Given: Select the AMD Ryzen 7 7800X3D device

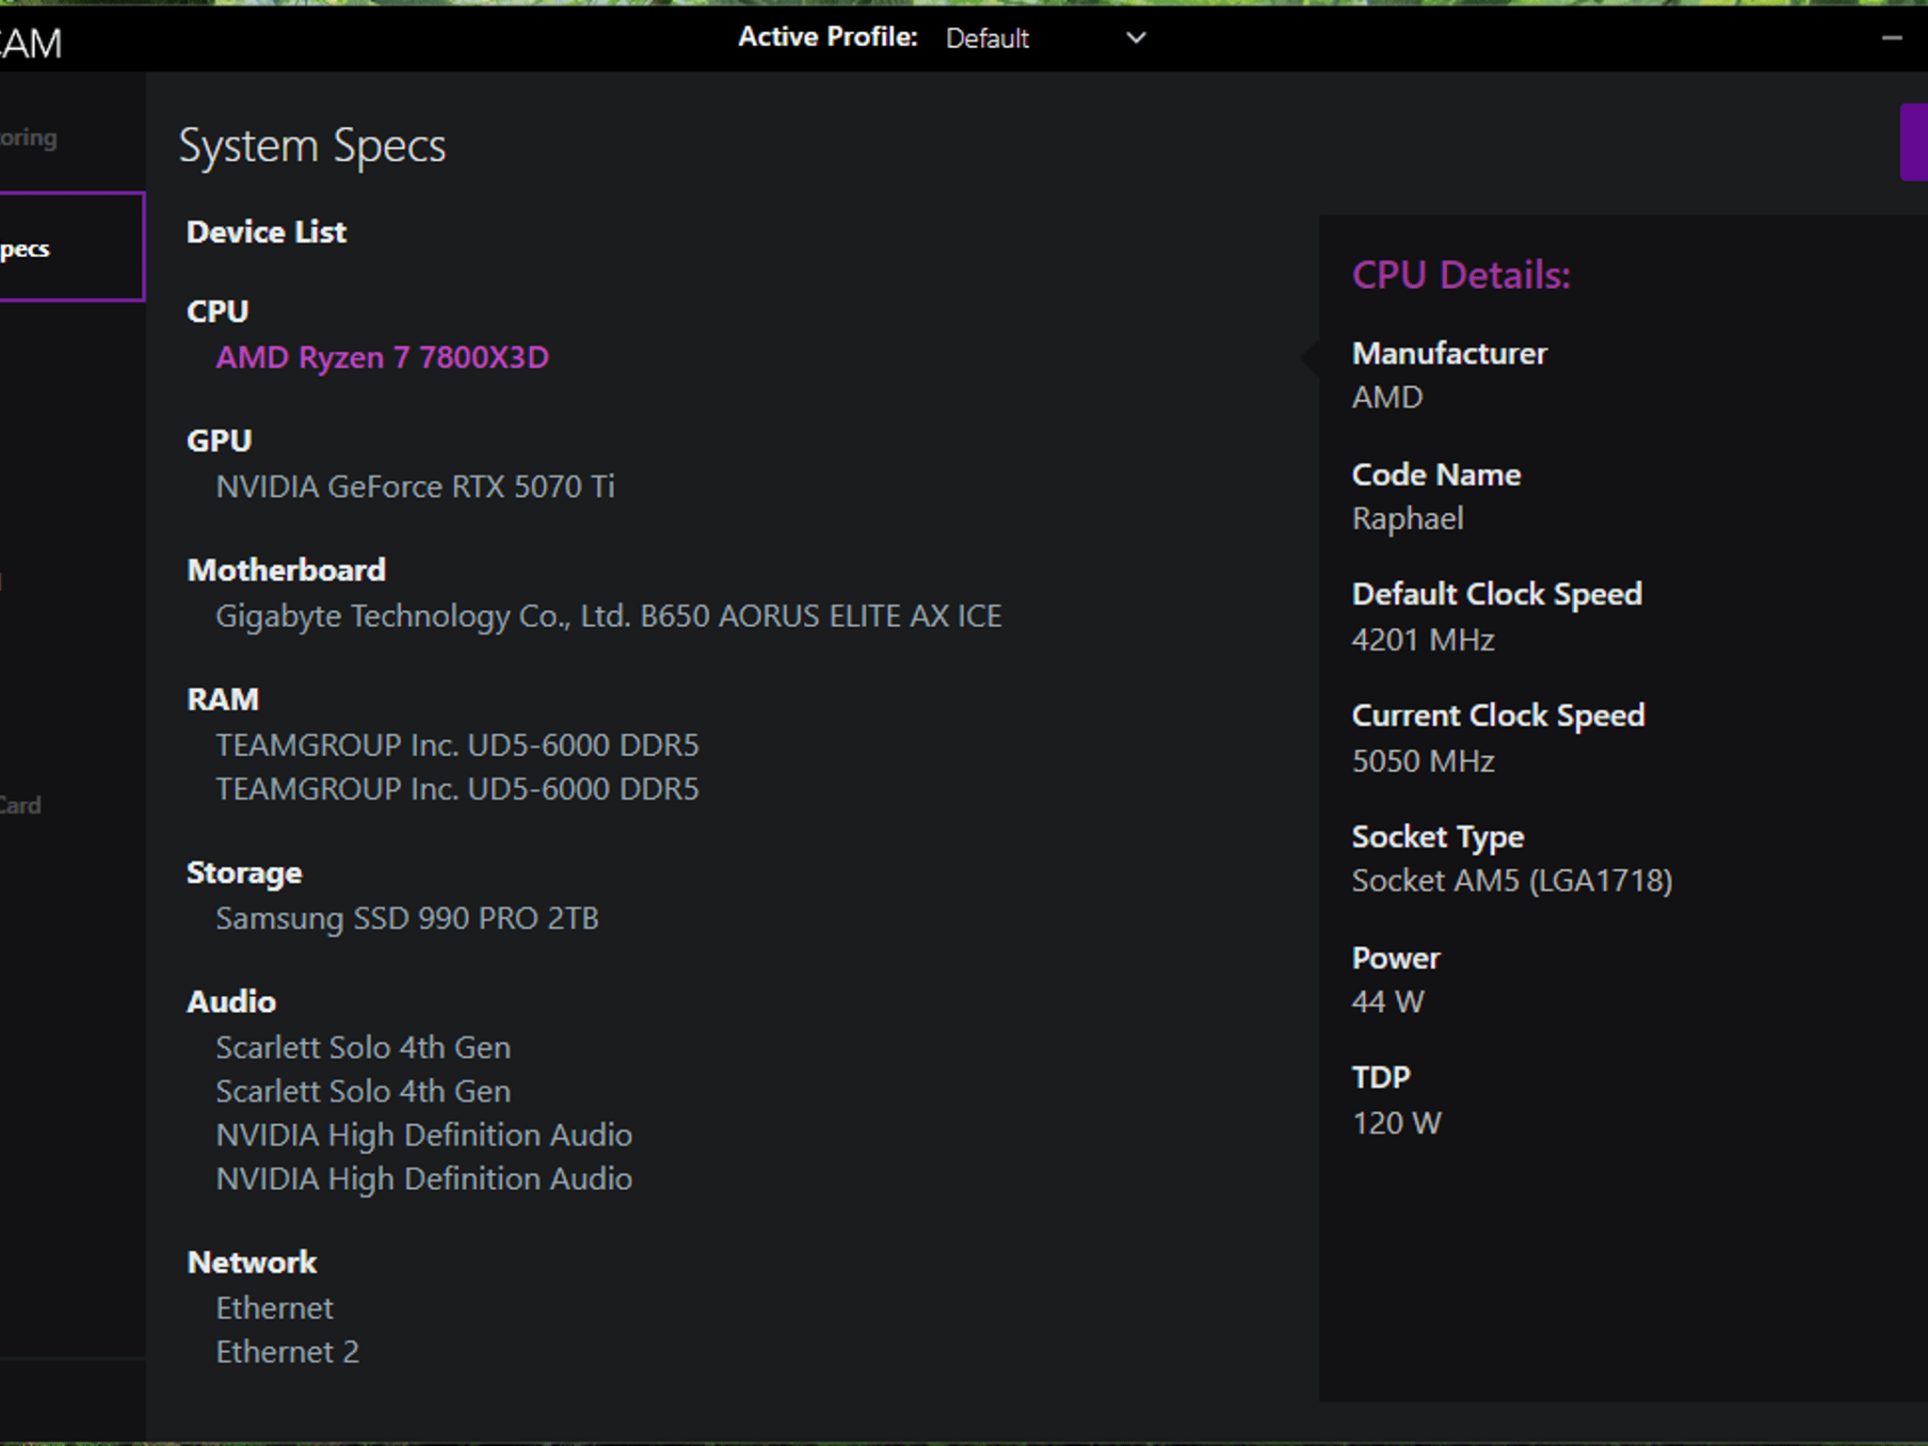Looking at the screenshot, I should click(382, 358).
